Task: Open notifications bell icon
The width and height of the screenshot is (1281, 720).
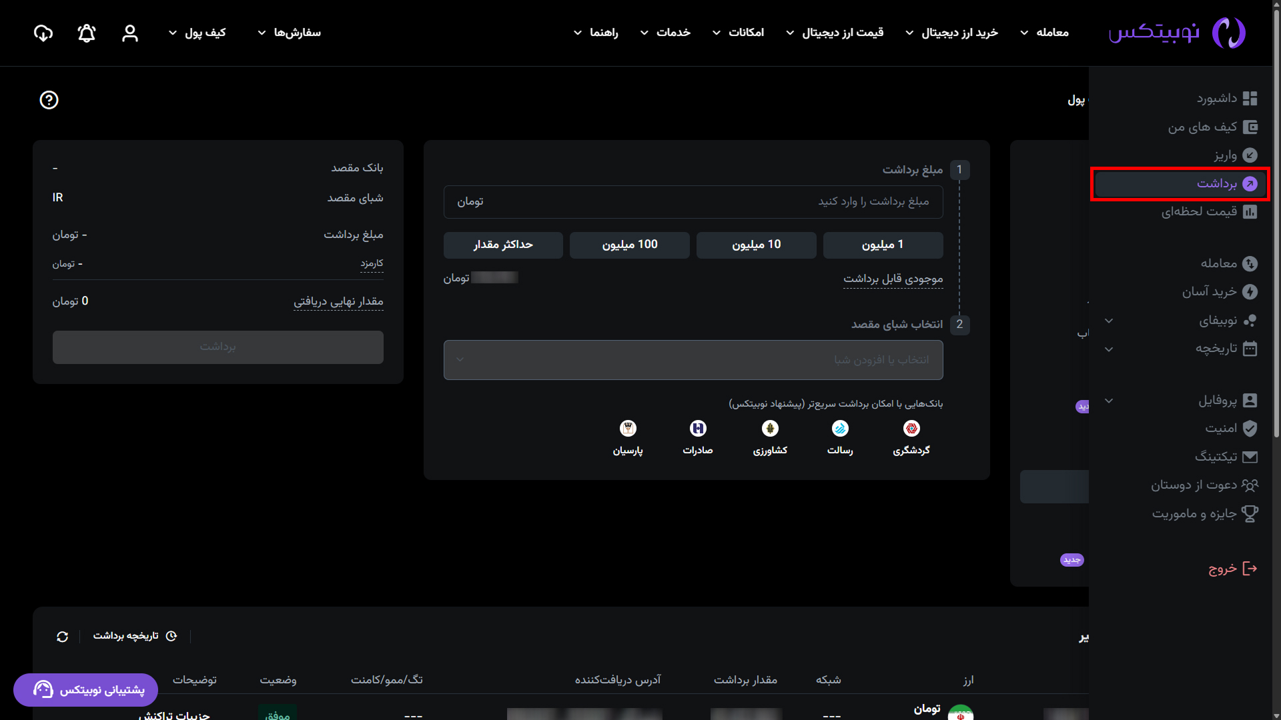Action: pyautogui.click(x=87, y=33)
